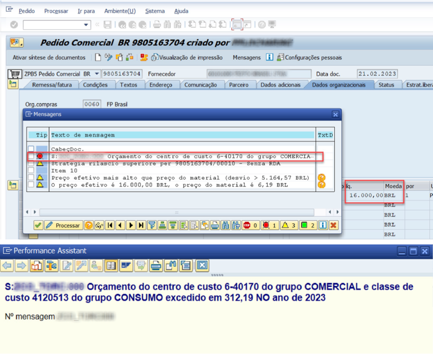
Task: Click 'Ativar síntese de documentos' button
Action: click(x=49, y=57)
